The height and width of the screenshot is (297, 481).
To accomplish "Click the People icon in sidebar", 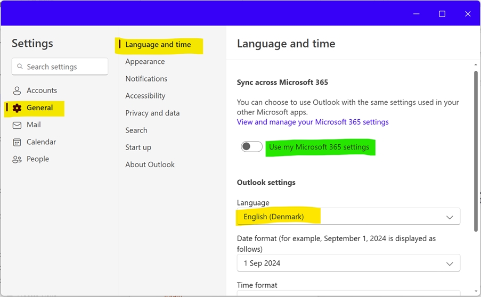I will 17,159.
